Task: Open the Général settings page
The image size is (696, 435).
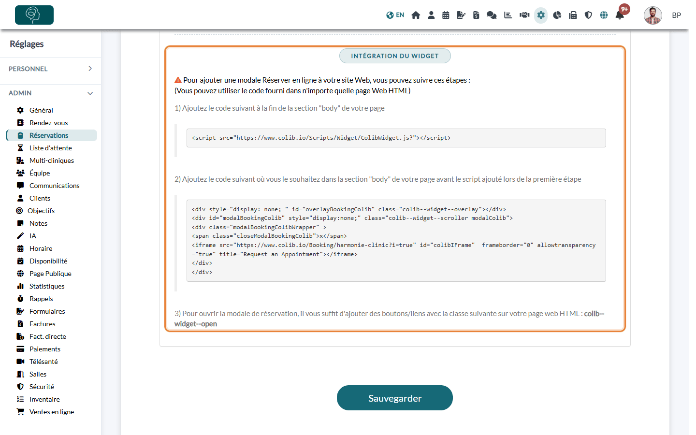Action: (41, 110)
